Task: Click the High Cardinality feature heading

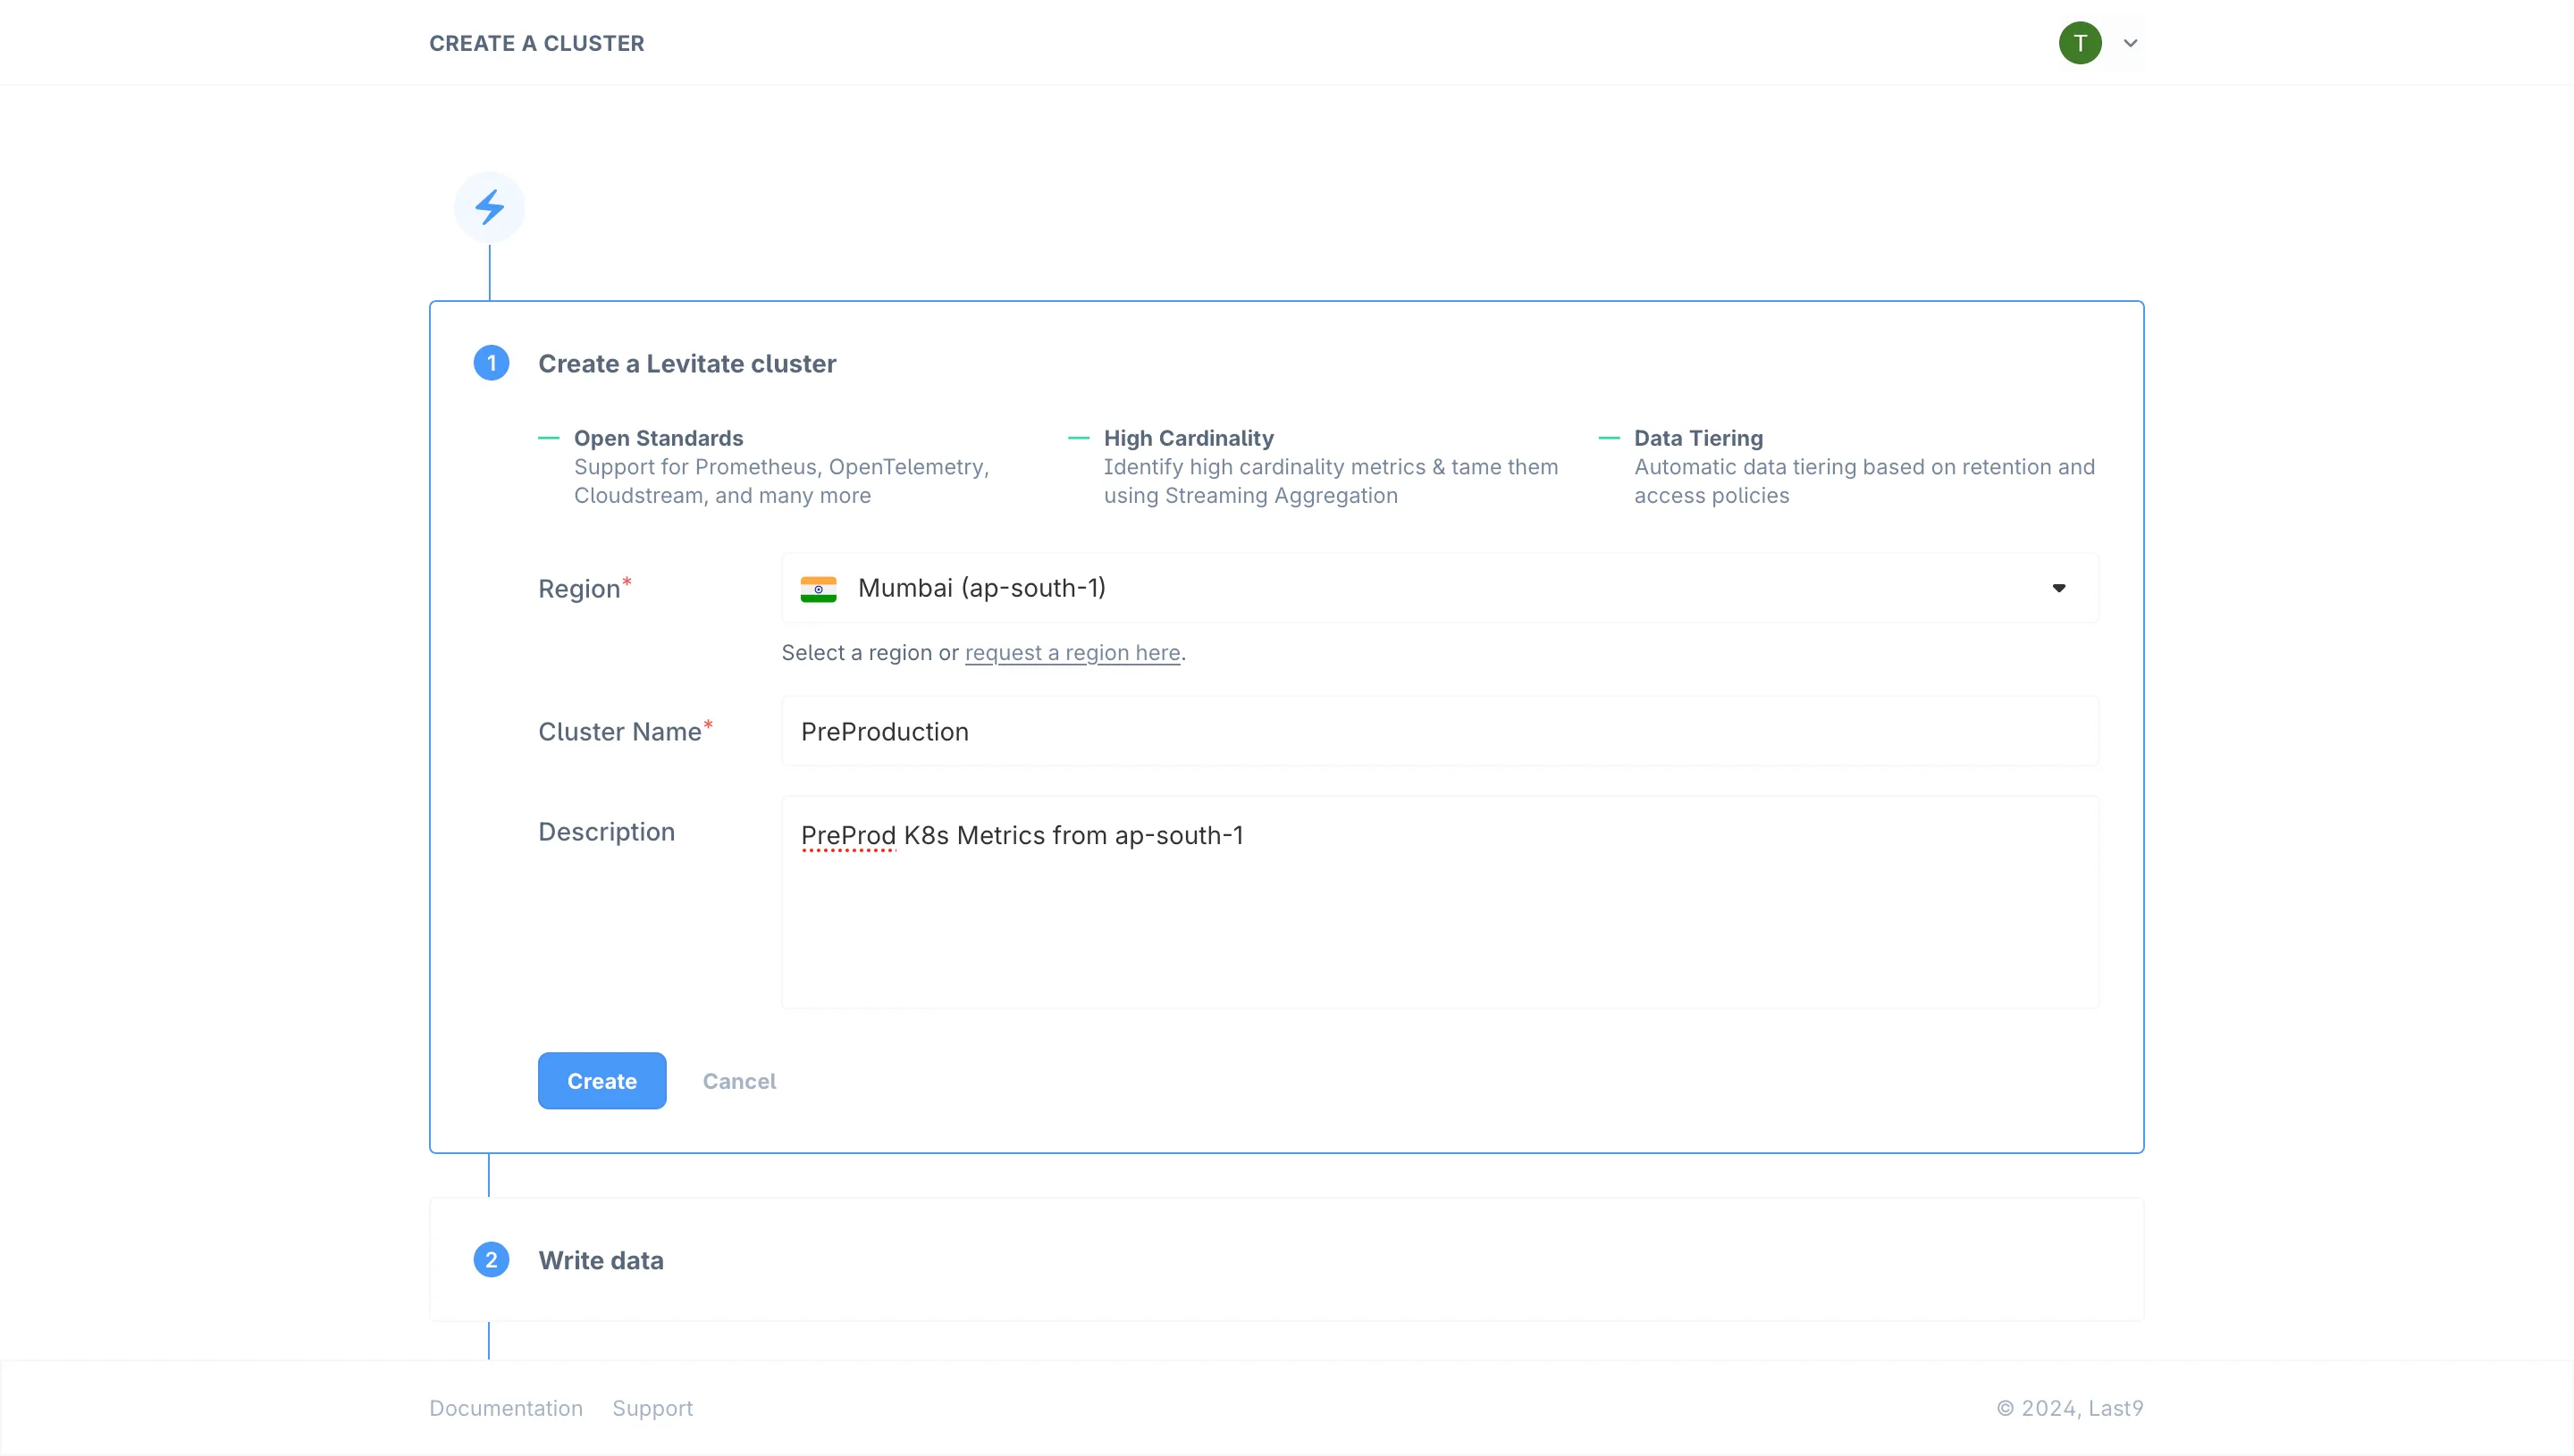Action: pos(1188,438)
